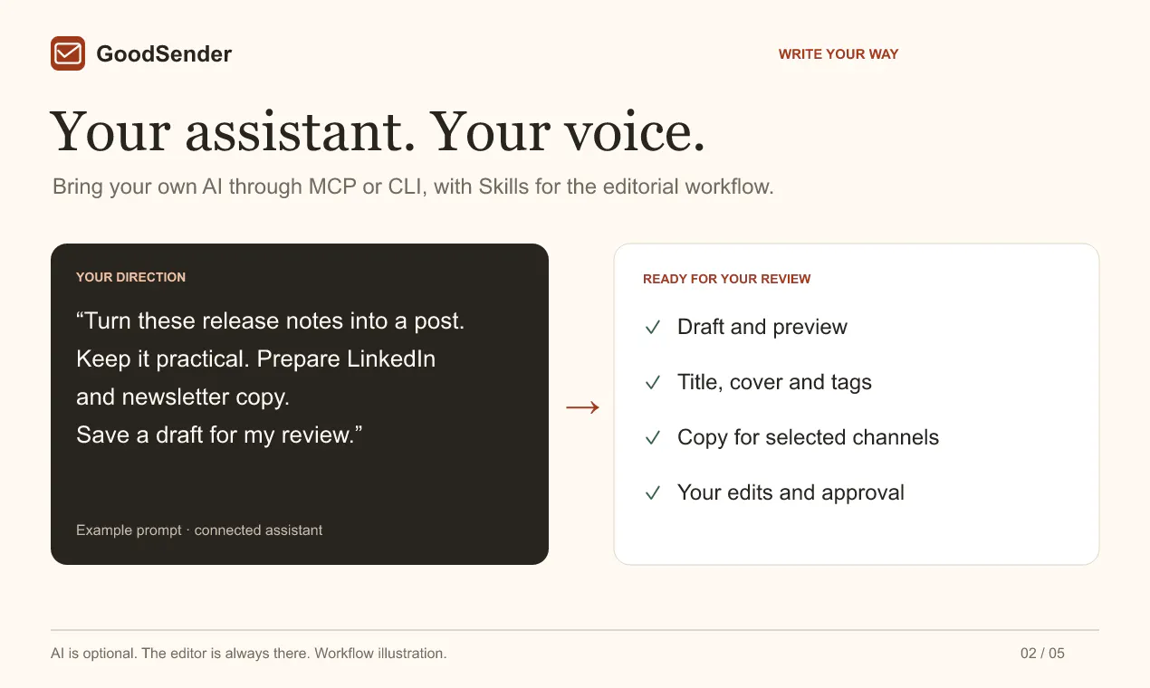
Task: Click the checkmark beside Copy for selected channels
Action: (652, 438)
